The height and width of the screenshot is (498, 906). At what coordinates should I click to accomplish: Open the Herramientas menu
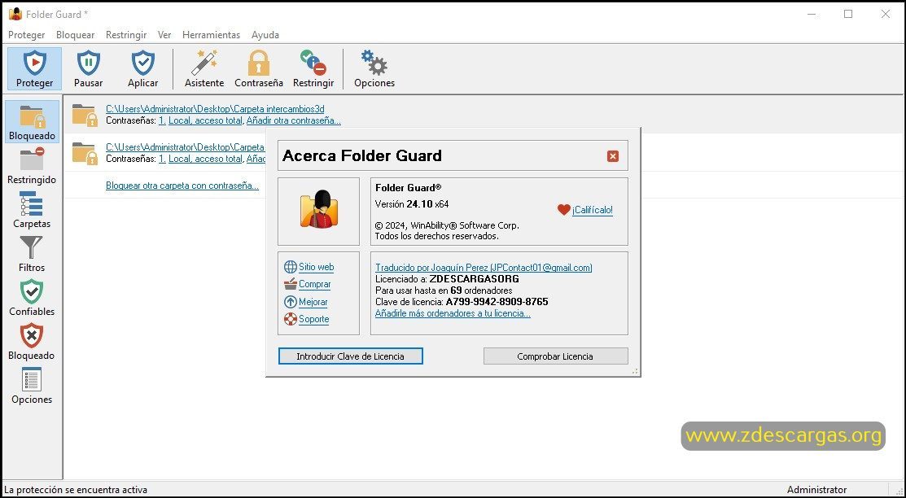(x=211, y=35)
